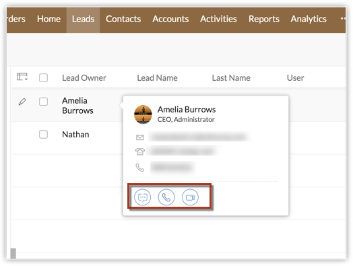This screenshot has height=266, width=353.
Task: Click the Amelia Burrows name in popup
Action: tap(187, 109)
